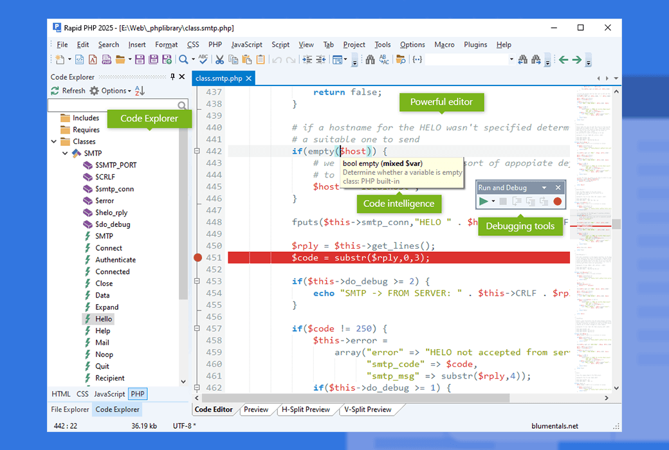Viewport: 669px width, 450px height.
Task: Save all files icon
Action: tap(153, 60)
